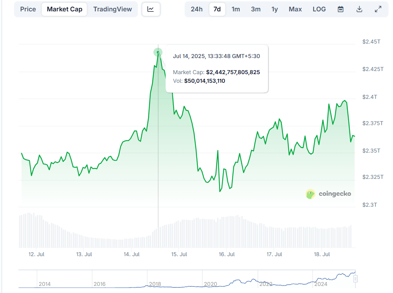Switch range to Max
The image size is (393, 293).
tap(295, 9)
